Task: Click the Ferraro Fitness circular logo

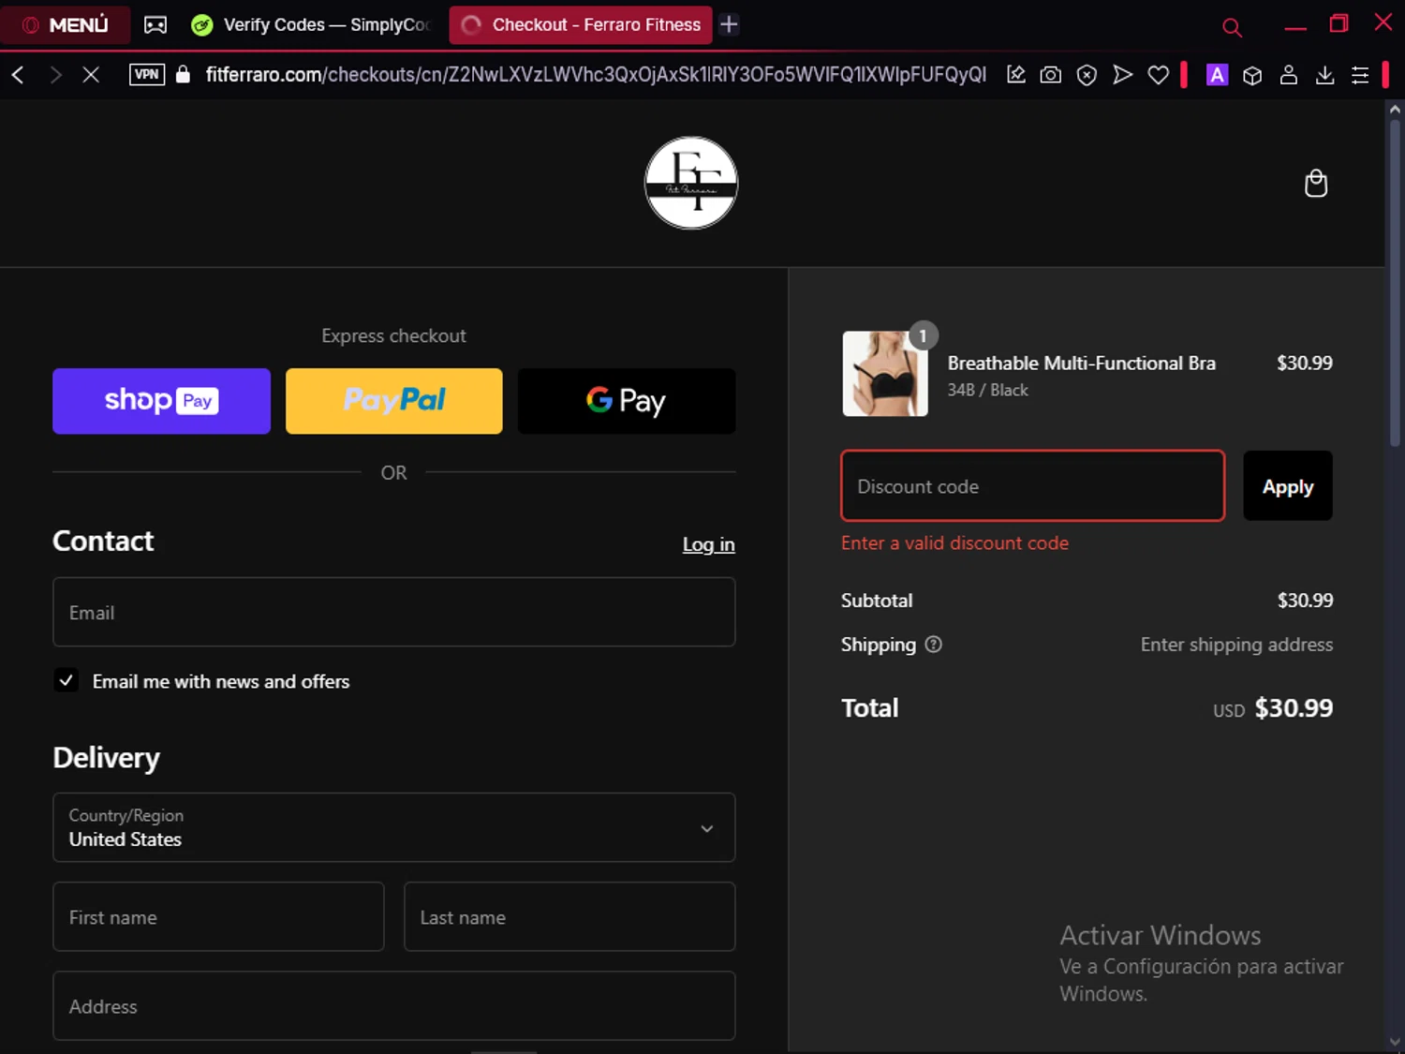Action: pos(691,183)
